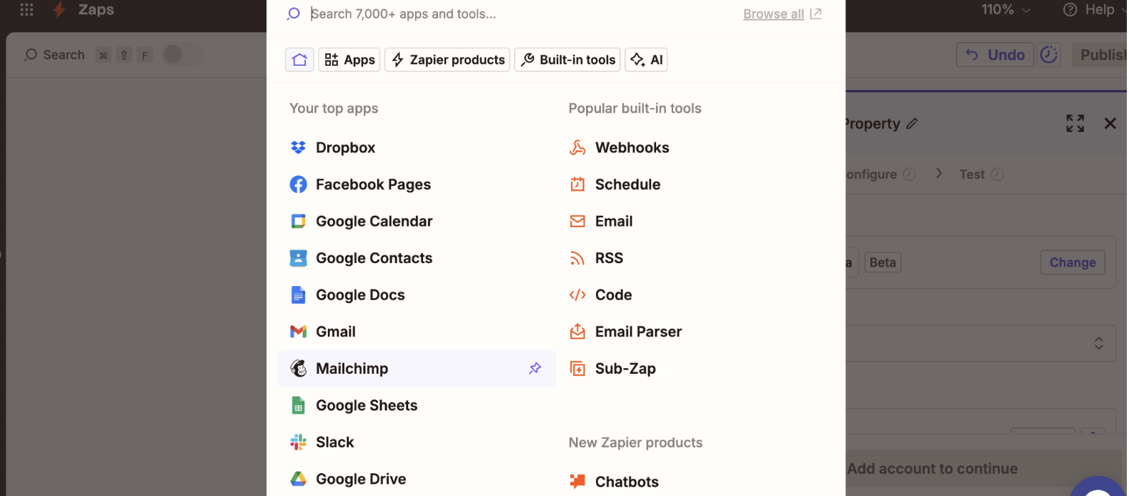Open the apps grid menu icon
Screen dimensions: 1129x496
(26, 9)
